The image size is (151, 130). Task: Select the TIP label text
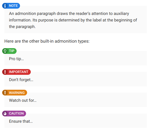point(12,51)
